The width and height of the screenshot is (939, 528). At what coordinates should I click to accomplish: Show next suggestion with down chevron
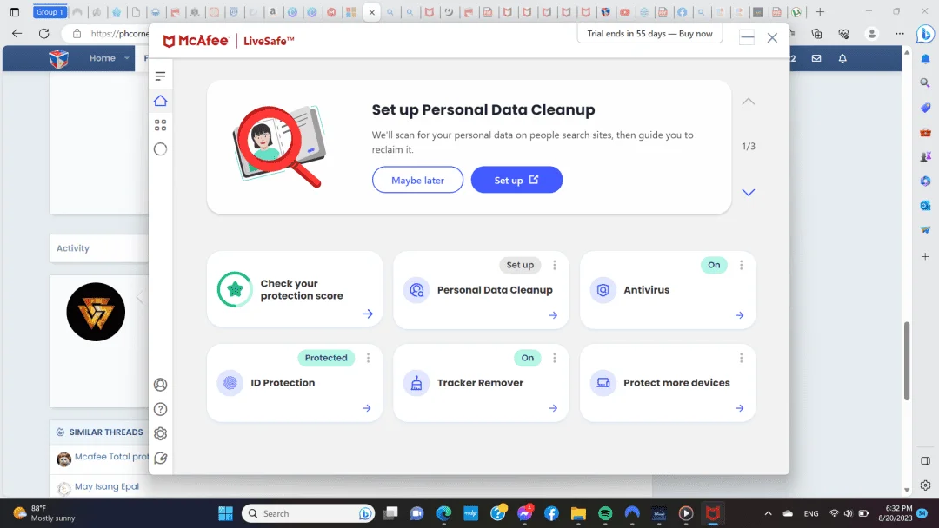point(748,193)
